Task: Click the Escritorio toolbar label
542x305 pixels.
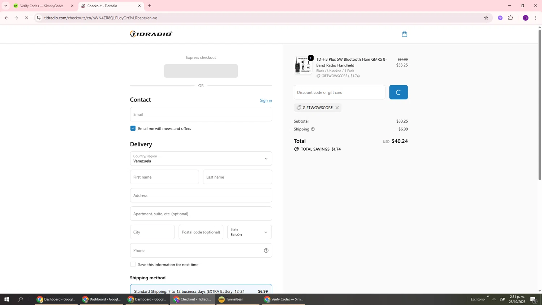Action: 477,299
